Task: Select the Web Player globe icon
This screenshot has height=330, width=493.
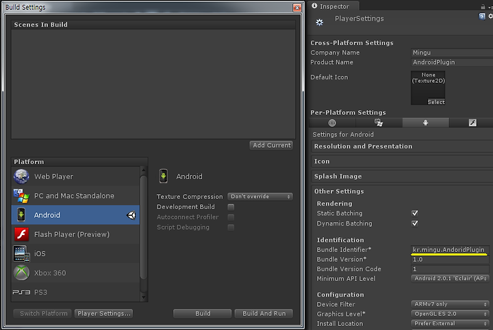Action: click(21, 176)
